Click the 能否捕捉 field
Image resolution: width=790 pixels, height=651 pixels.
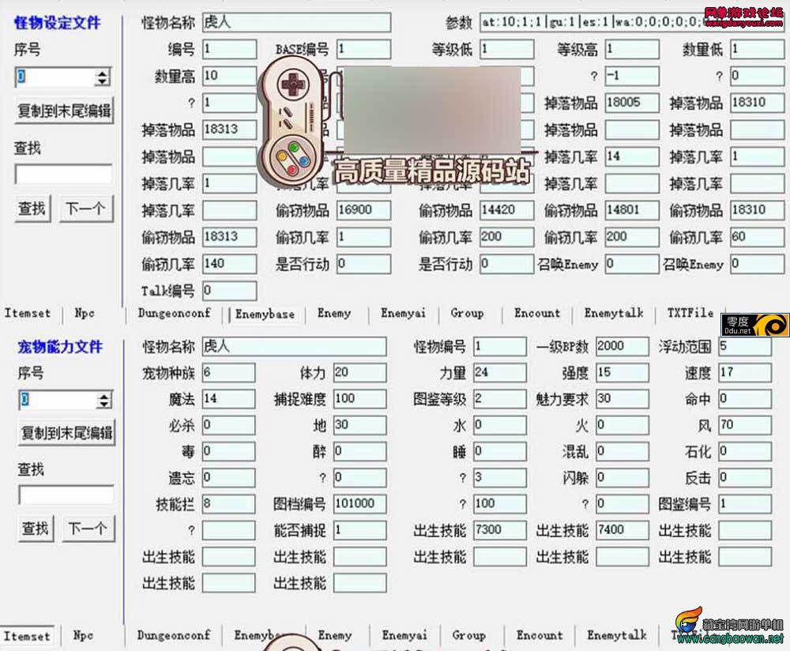pyautogui.click(x=359, y=530)
